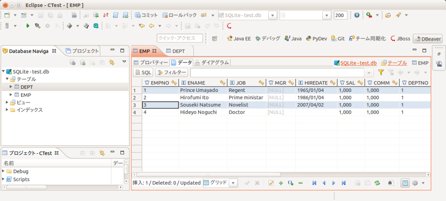Open the SQL button in the data editor
446x201 pixels.
coord(143,72)
